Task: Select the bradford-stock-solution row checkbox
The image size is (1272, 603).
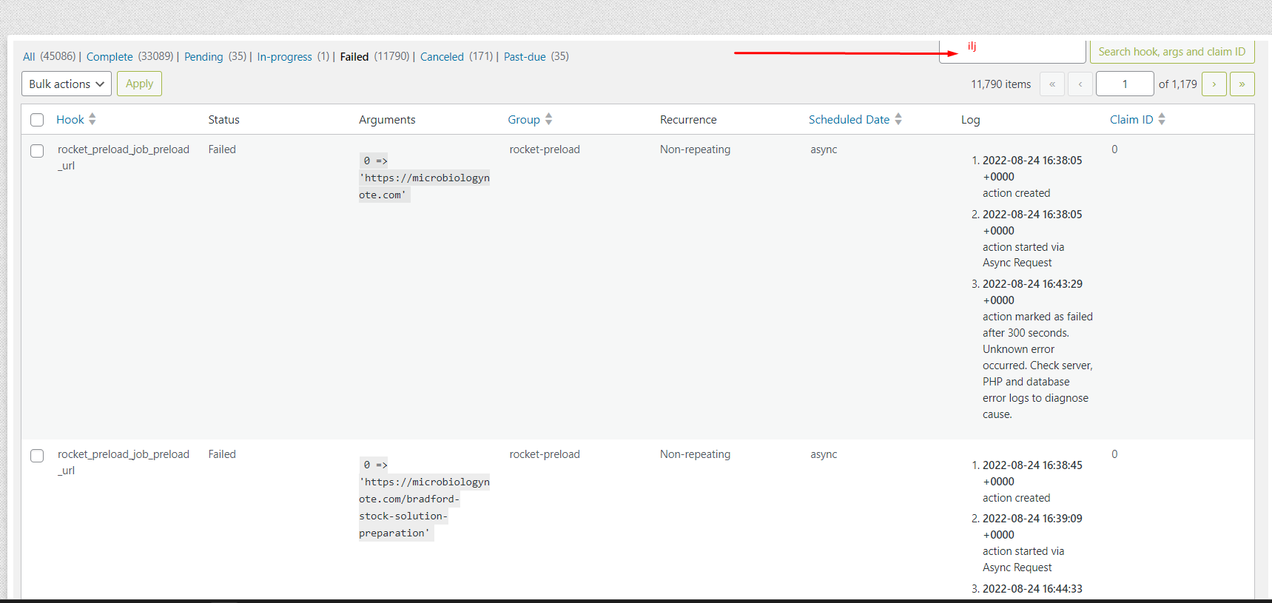Action: [37, 456]
